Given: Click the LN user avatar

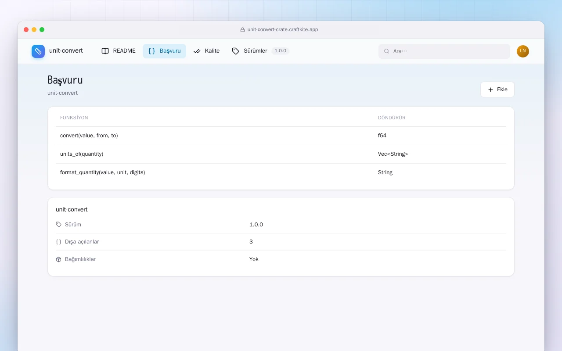Looking at the screenshot, I should tap(523, 51).
